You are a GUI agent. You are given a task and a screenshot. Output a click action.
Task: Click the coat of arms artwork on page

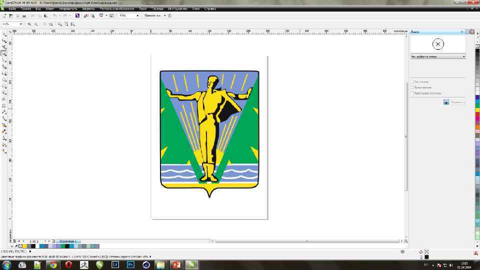[209, 134]
